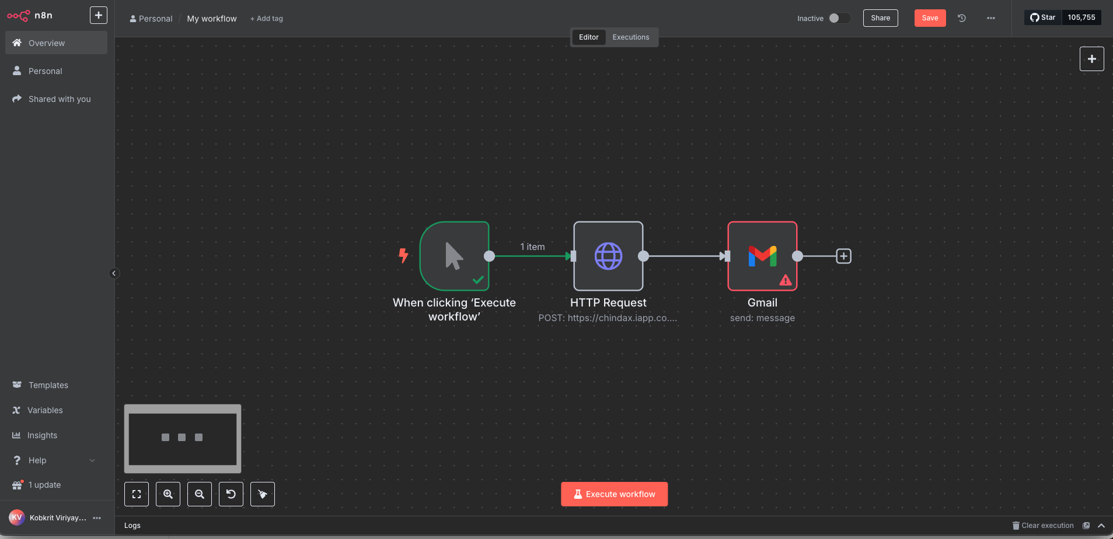The width and height of the screenshot is (1113, 539).
Task: Save the workflow
Action: [930, 18]
